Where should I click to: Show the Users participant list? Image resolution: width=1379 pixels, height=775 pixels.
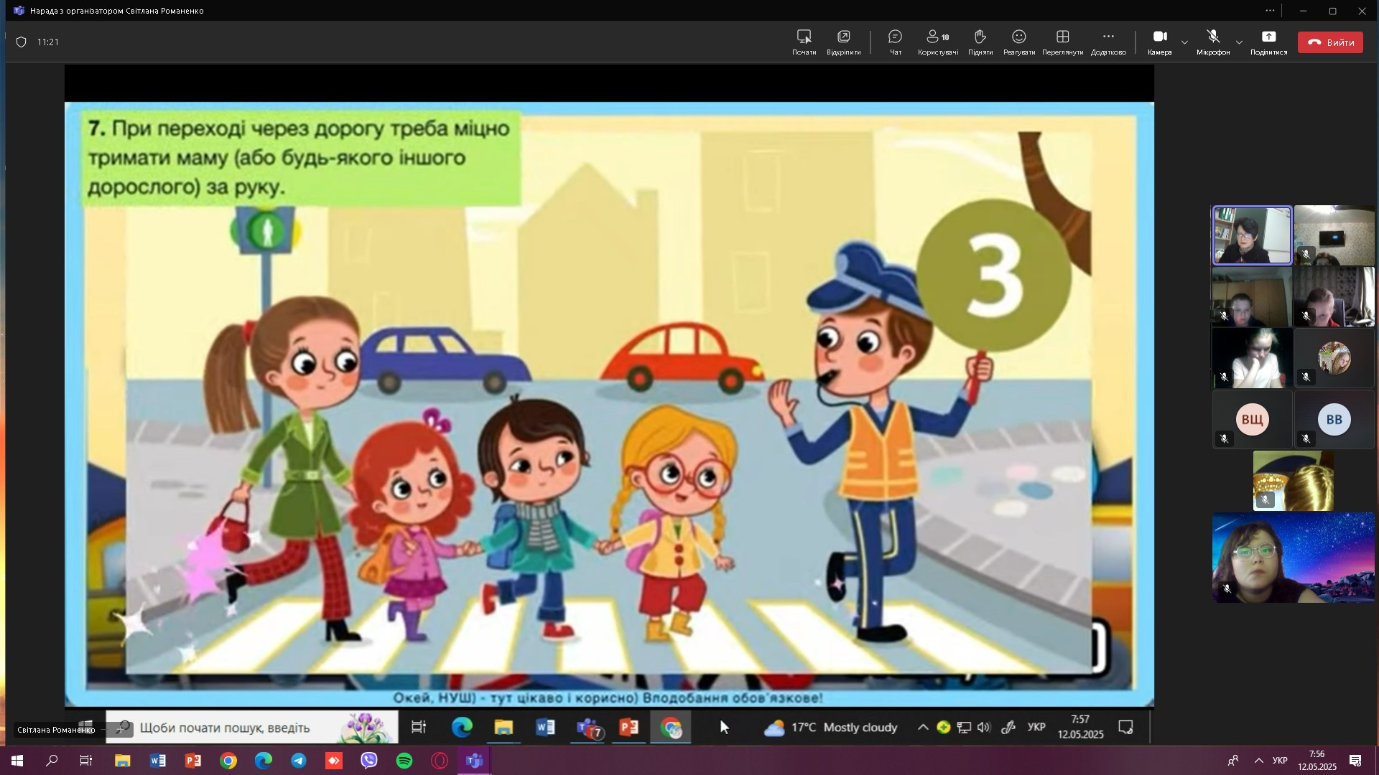[x=937, y=42]
